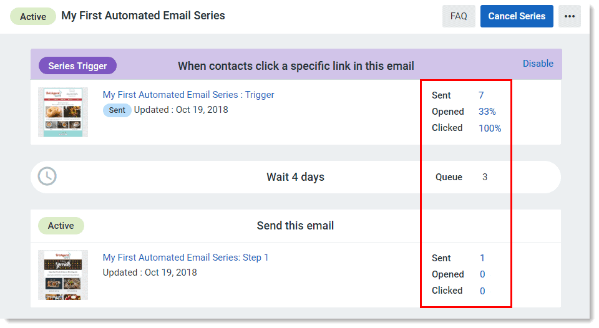Open the Step 1 email thumbnail
The width and height of the screenshot is (599, 328).
click(x=63, y=275)
